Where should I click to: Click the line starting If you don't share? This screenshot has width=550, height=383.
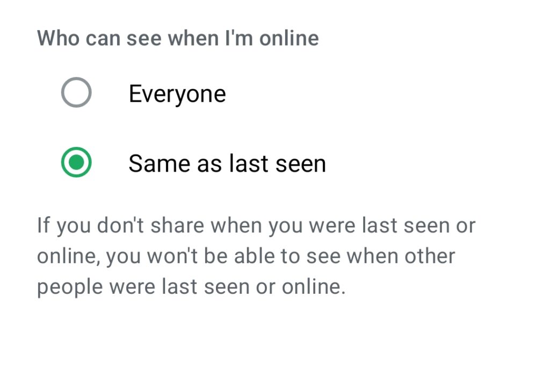(x=256, y=225)
